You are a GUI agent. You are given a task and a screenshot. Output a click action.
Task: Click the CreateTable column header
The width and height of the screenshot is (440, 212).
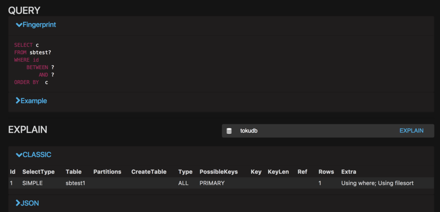pos(149,172)
